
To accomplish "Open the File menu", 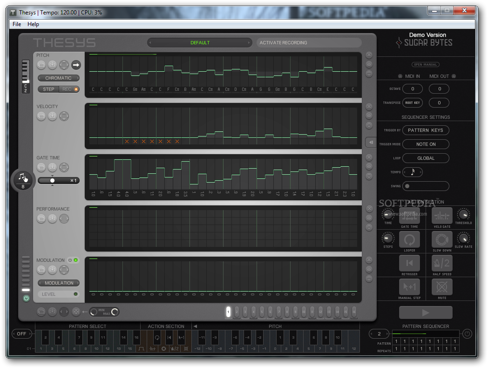I will [17, 24].
